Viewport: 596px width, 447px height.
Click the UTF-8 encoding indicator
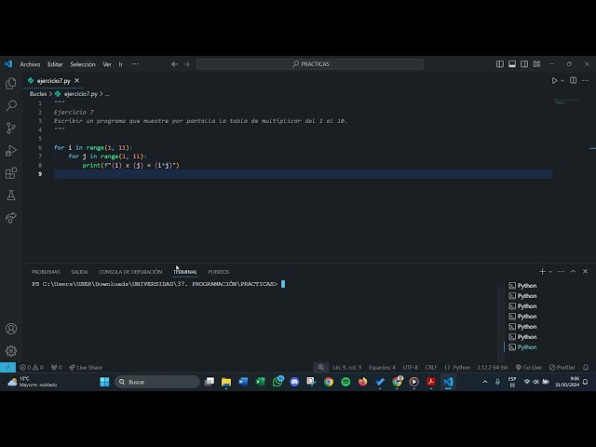(410, 367)
